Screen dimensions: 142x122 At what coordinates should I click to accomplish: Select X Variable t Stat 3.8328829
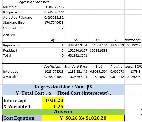click(98, 77)
